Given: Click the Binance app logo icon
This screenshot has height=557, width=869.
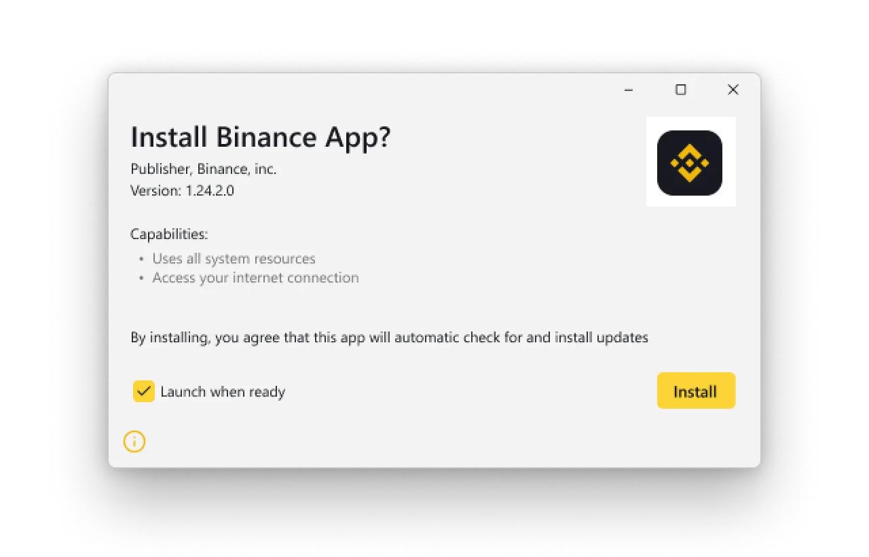Looking at the screenshot, I should tap(690, 163).
